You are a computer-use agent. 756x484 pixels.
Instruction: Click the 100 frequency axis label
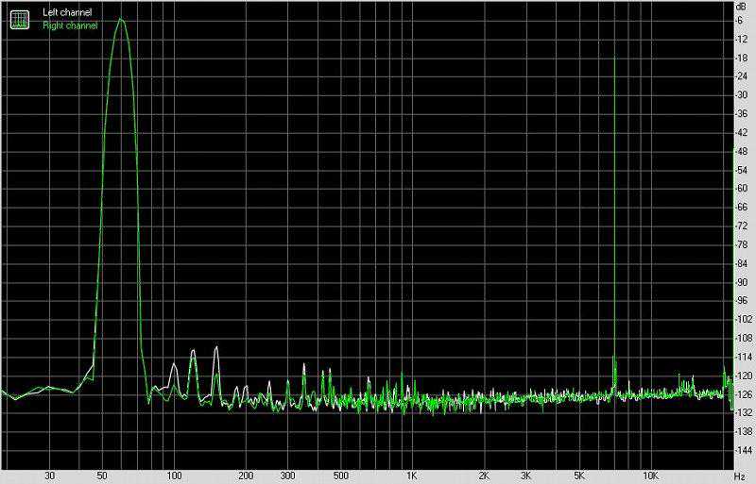tap(173, 476)
